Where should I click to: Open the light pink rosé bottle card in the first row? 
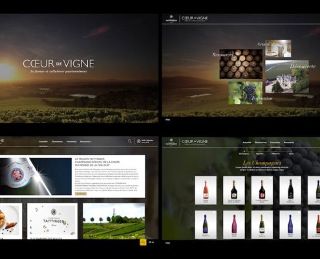tap(206, 190)
